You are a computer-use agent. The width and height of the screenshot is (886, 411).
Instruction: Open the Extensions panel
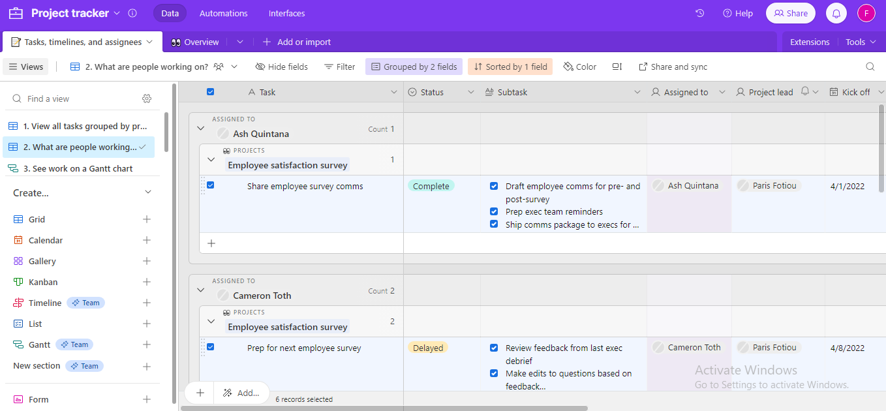[809, 41]
